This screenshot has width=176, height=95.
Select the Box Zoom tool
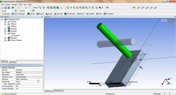pyautogui.click(x=77, y=8)
